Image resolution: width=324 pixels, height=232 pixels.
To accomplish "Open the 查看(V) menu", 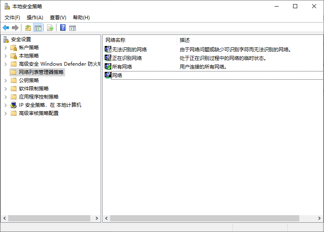I will pyautogui.click(x=58, y=18).
